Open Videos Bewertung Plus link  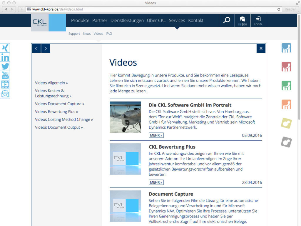56,112
